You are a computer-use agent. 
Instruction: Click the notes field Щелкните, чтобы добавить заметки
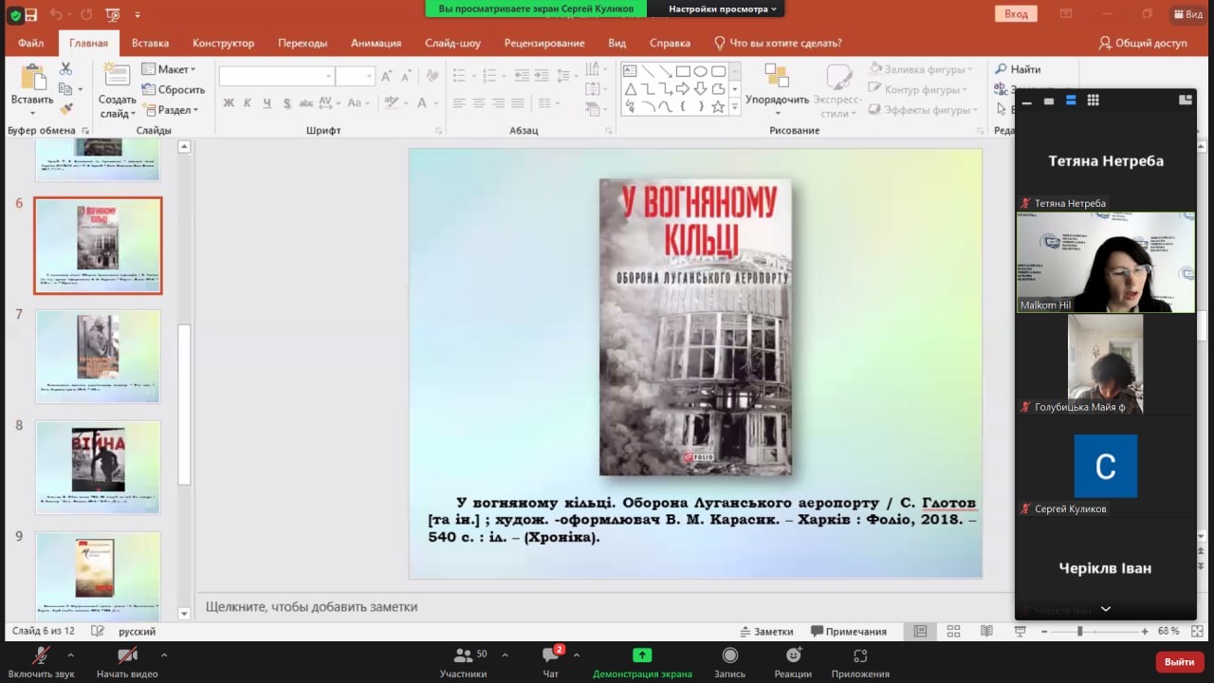pos(311,606)
